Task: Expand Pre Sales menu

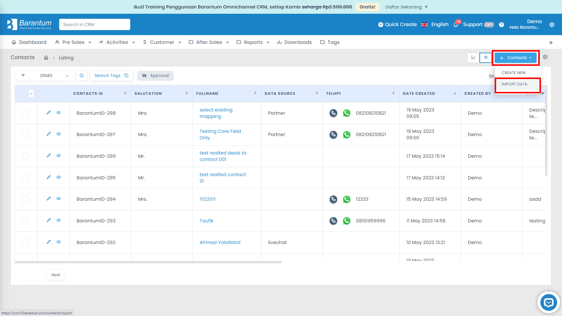Action: 73,42
